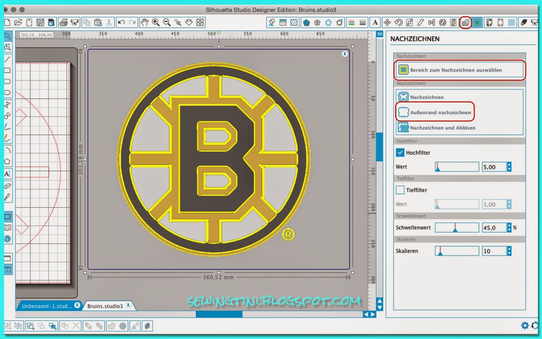
Task: Select the Rectangle drawing tool
Action: [x=7, y=71]
